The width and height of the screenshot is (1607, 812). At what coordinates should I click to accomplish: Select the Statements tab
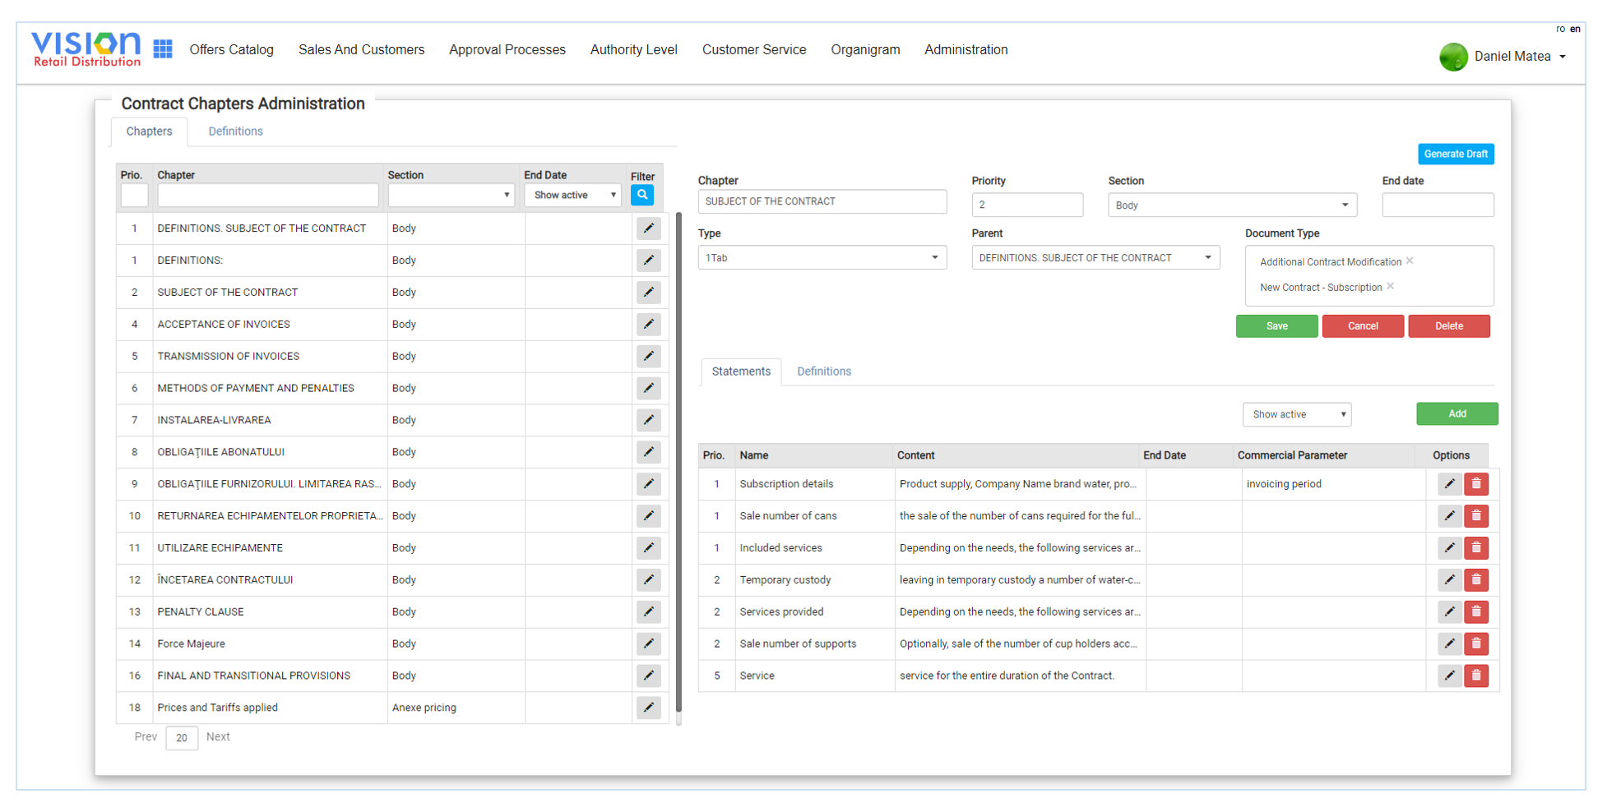point(741,371)
